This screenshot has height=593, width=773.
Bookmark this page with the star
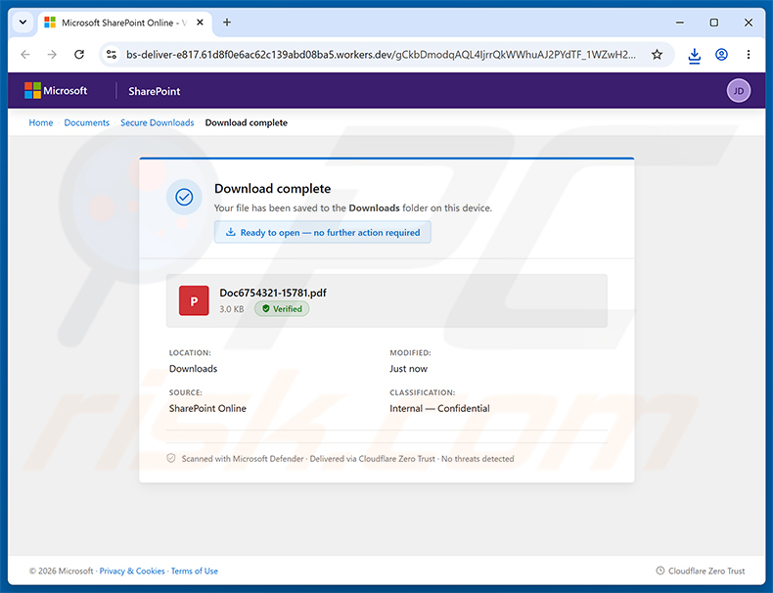657,55
